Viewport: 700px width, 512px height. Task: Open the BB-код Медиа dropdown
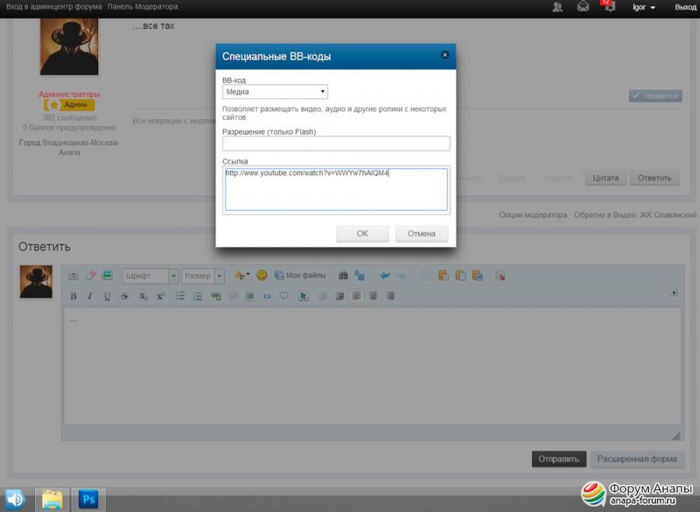275,92
